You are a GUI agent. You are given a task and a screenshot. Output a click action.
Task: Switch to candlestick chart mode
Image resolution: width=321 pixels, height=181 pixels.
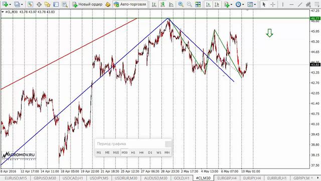[x=163, y=4]
